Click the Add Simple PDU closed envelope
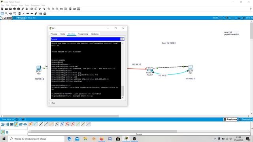The image size is (253, 142). [41, 13]
